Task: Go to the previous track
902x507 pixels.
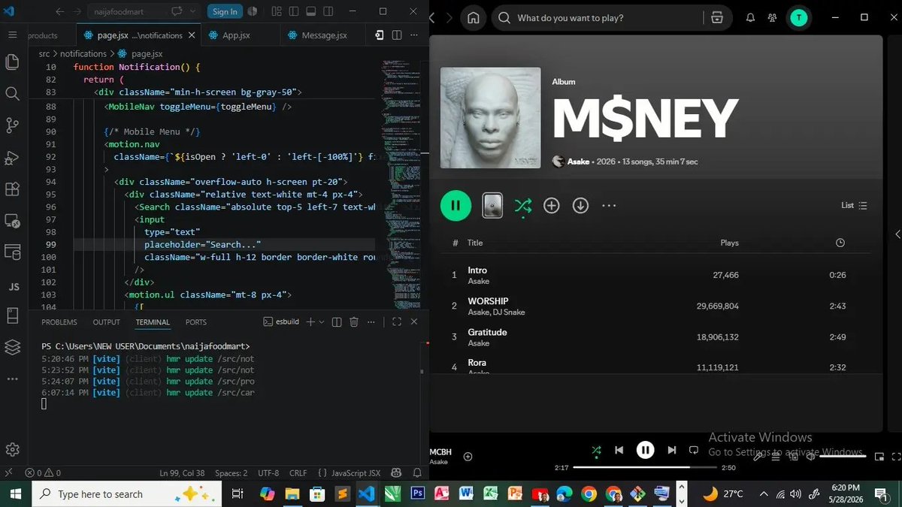Action: (x=619, y=450)
